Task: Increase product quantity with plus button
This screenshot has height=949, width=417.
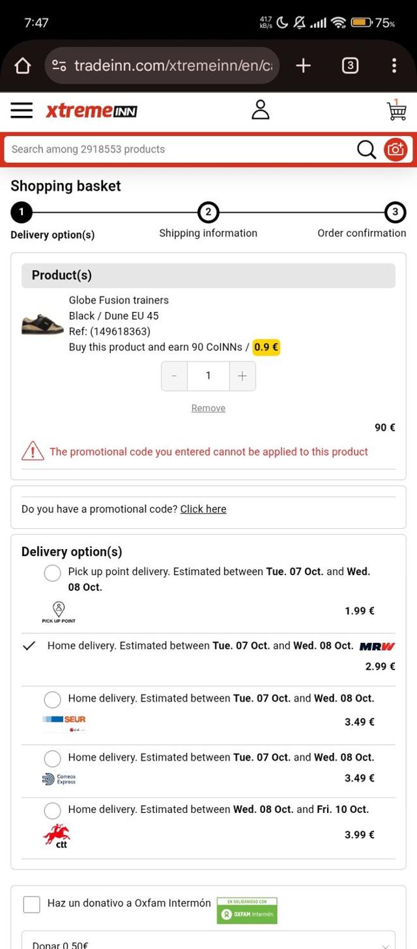Action: (x=242, y=376)
